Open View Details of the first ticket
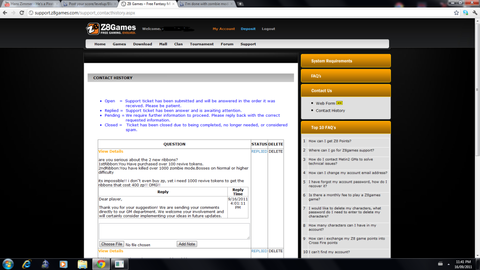This screenshot has height=270, width=480. pyautogui.click(x=111, y=151)
